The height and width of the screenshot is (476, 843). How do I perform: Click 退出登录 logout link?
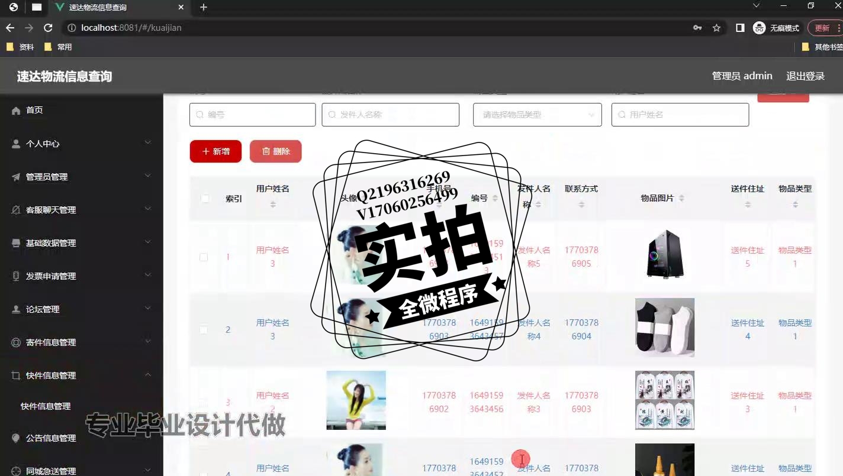click(805, 76)
